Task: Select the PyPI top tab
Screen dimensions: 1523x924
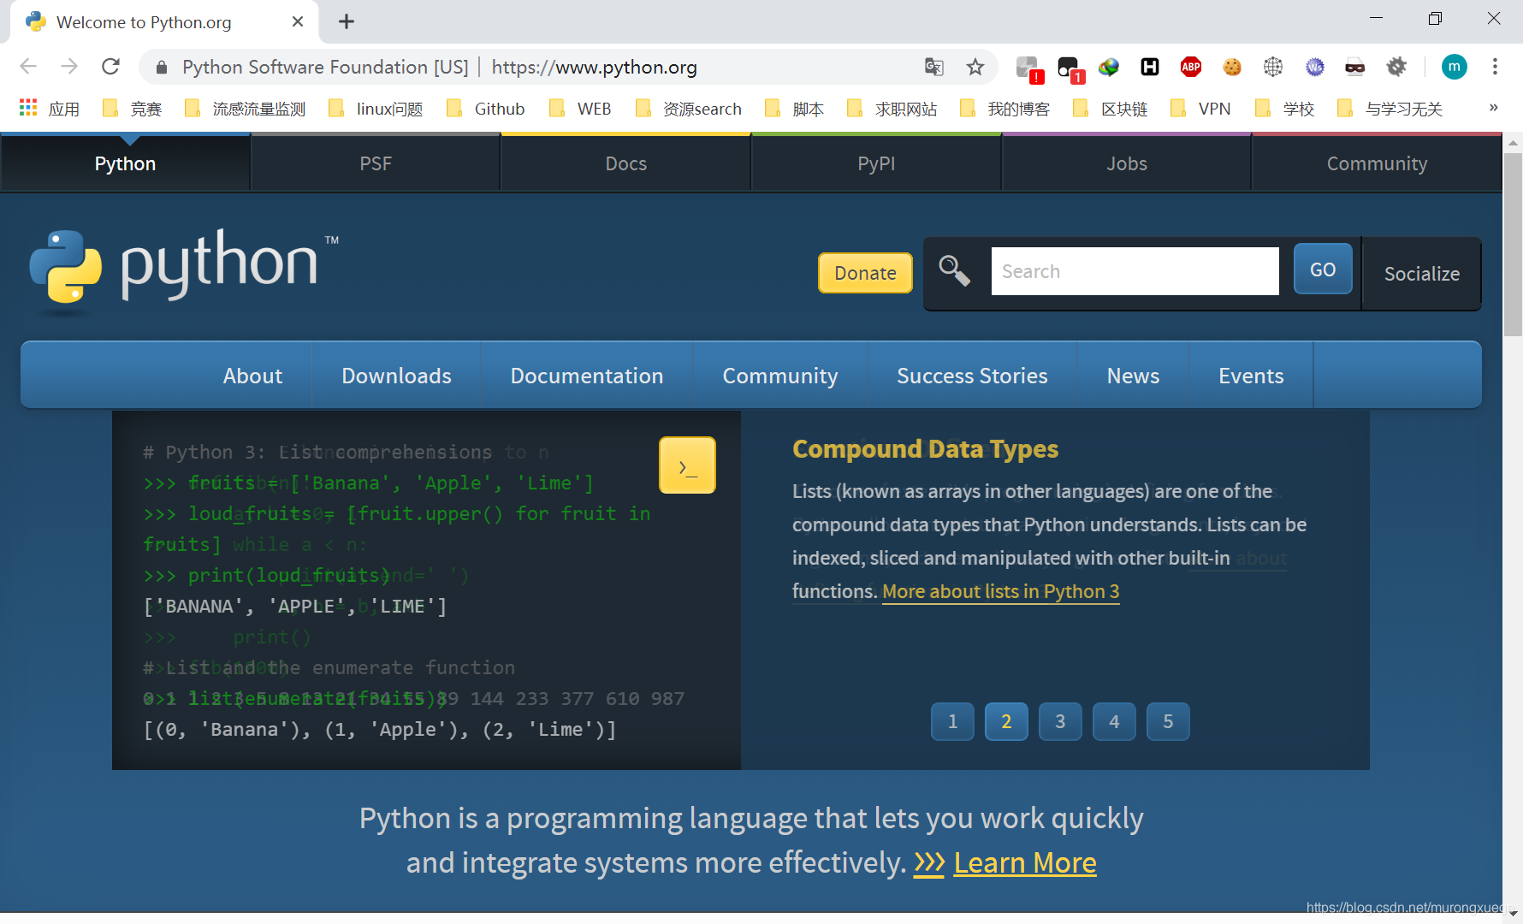Action: click(x=876, y=163)
